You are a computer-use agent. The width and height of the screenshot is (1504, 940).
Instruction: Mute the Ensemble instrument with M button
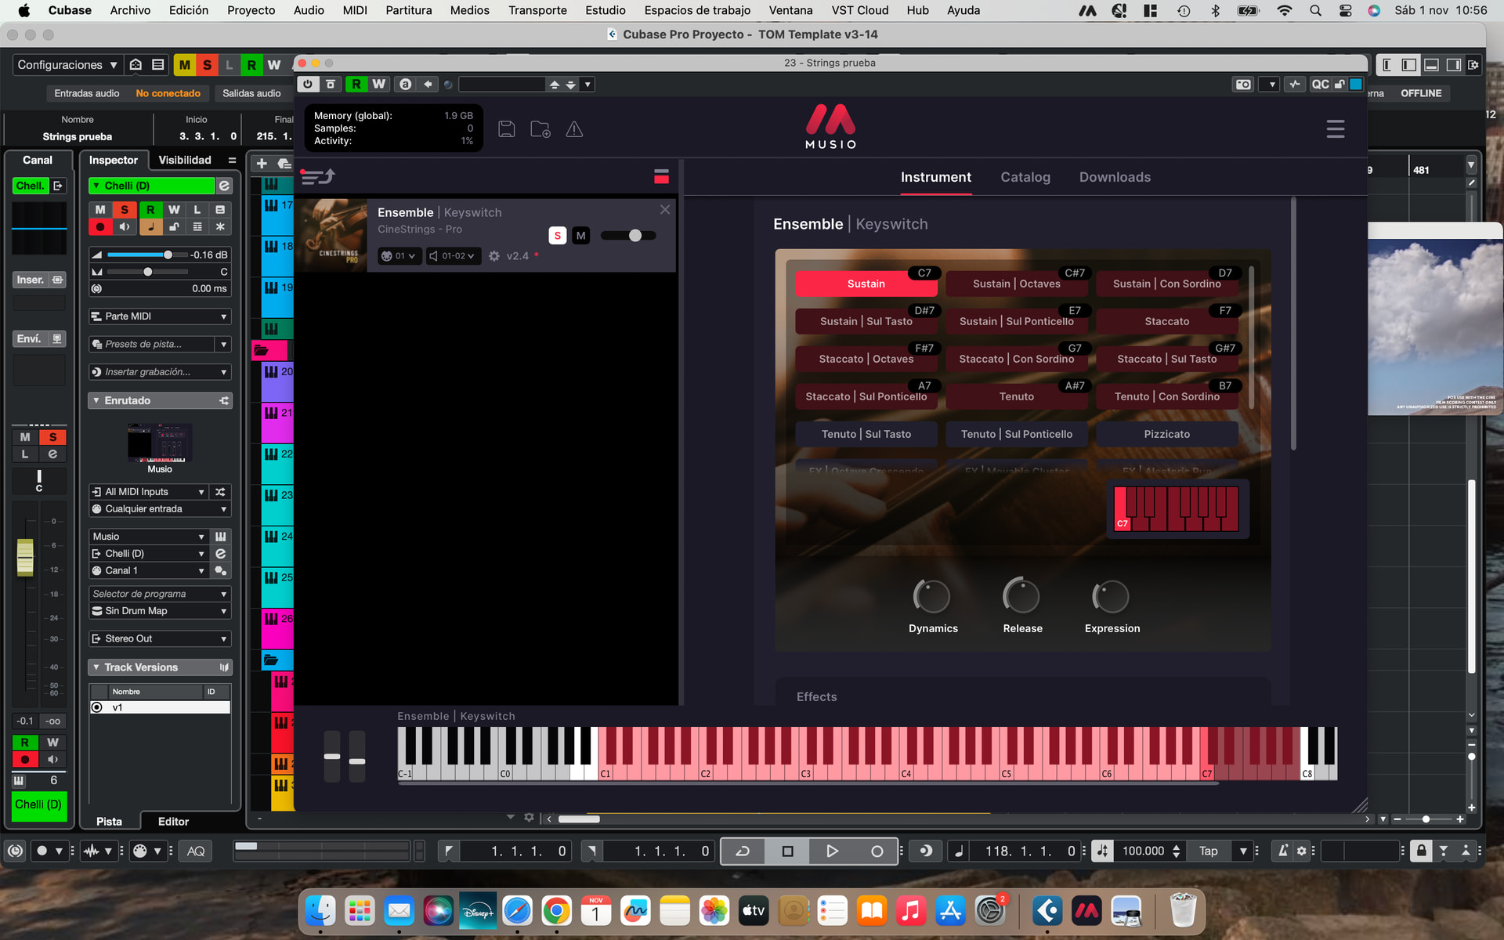tap(580, 236)
